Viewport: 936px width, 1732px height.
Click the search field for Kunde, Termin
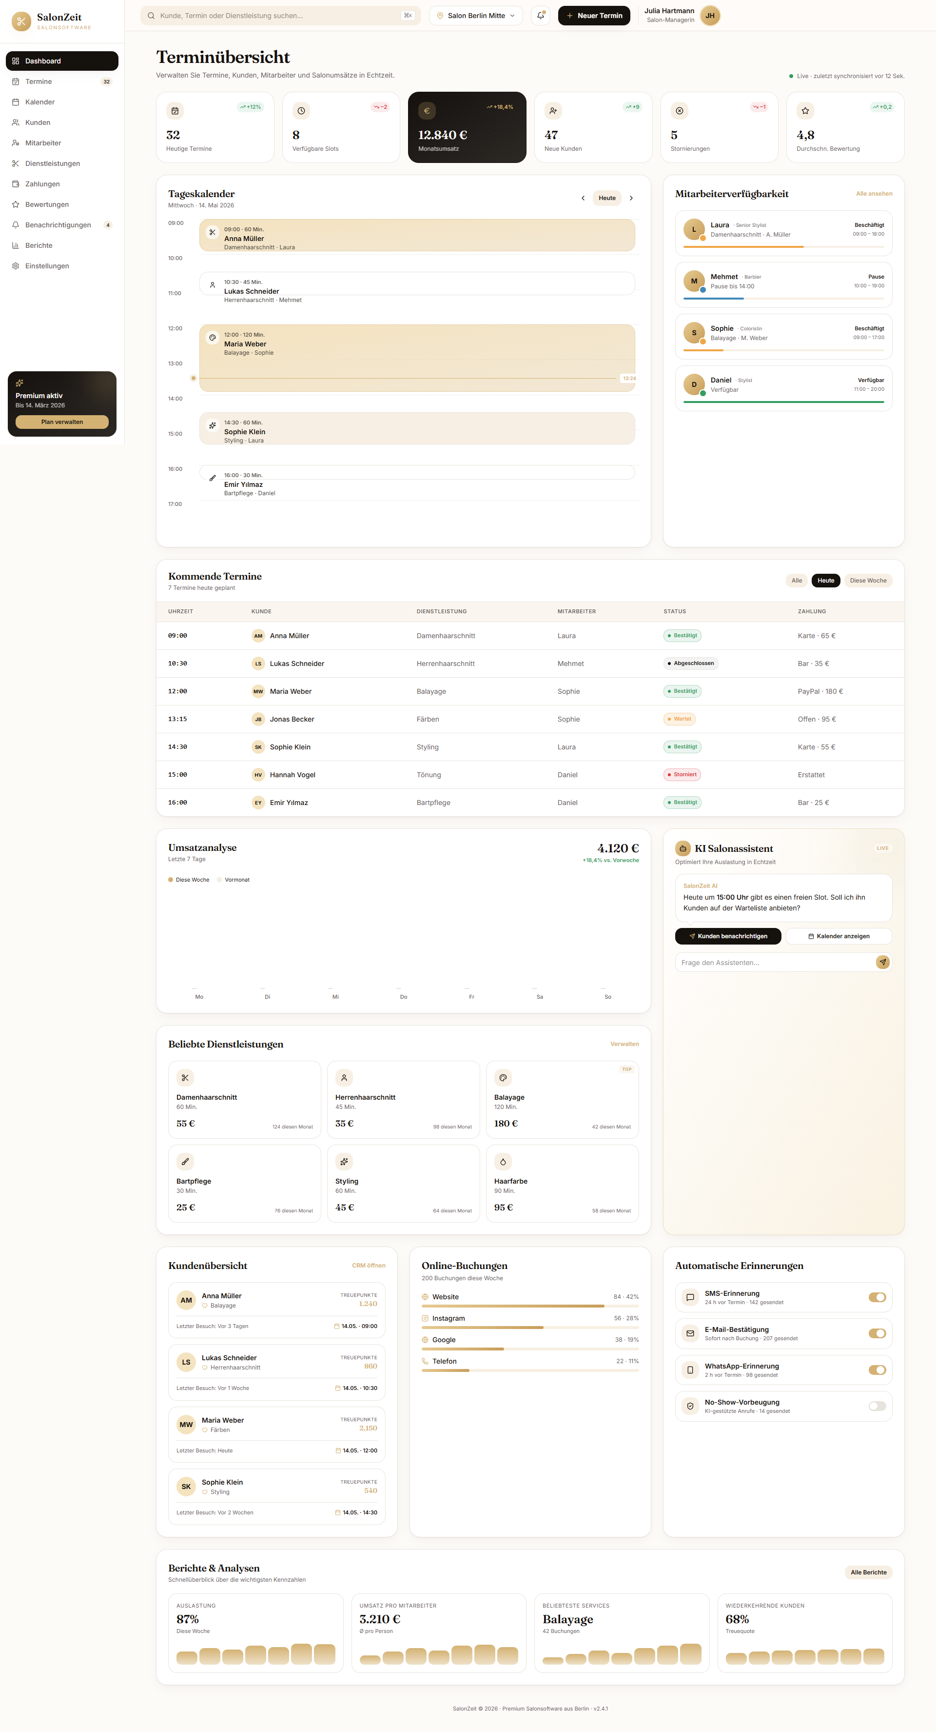tap(280, 16)
